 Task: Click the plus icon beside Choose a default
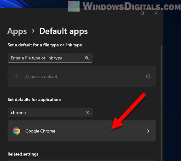[16, 76]
